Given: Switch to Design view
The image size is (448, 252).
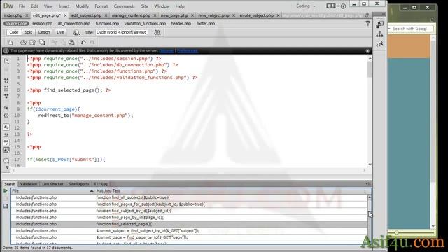Looking at the screenshot, I should 44,32.
